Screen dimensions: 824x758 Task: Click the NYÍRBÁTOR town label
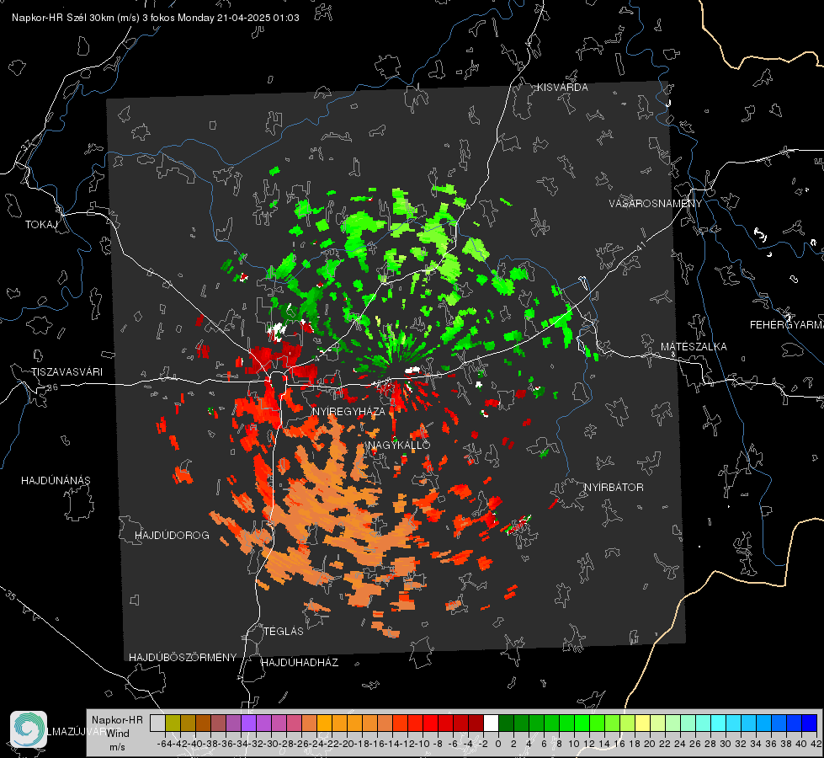[614, 488]
